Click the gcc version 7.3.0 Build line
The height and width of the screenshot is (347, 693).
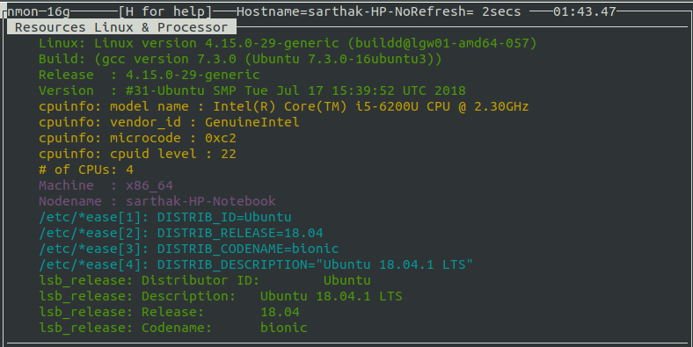[x=240, y=59]
